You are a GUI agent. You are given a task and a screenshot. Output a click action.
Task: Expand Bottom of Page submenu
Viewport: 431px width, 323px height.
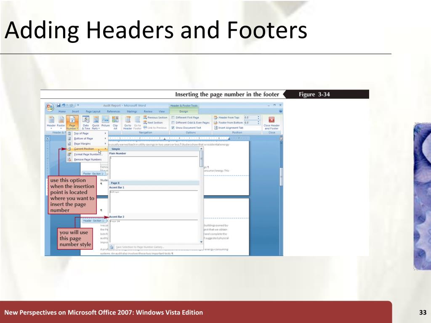[x=87, y=138]
